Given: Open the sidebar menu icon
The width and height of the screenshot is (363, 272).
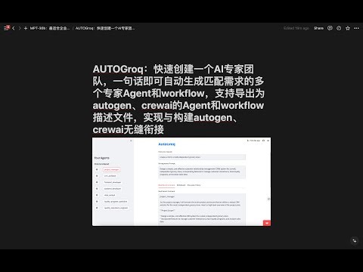Looking at the screenshot, I should (7, 28).
